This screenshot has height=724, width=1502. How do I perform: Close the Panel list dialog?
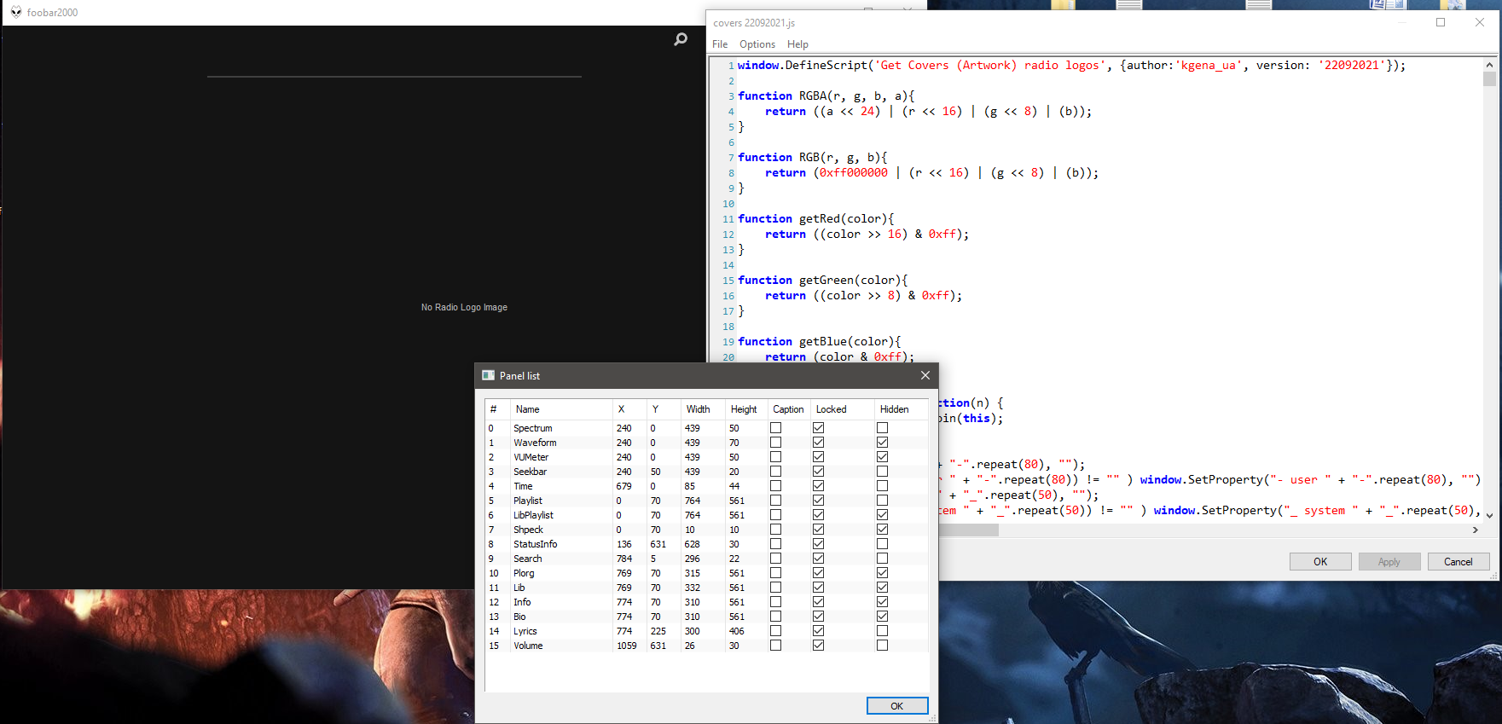point(925,375)
